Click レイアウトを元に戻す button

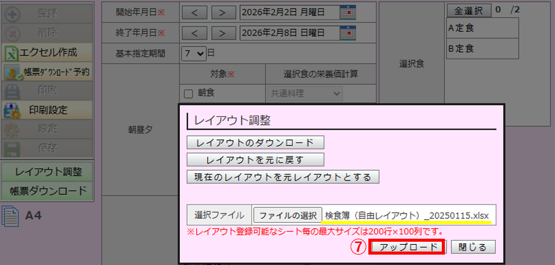coord(255,159)
